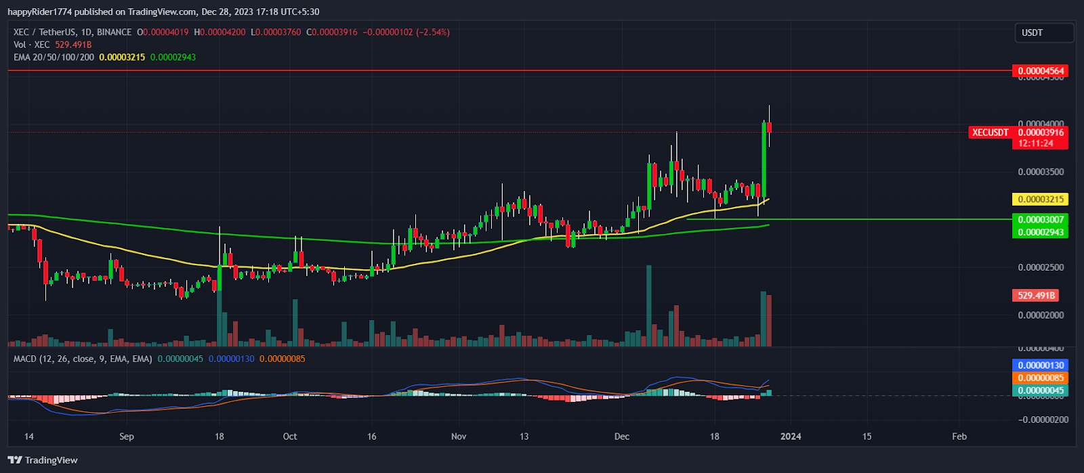Click the Nov label on the time axis

tap(459, 436)
